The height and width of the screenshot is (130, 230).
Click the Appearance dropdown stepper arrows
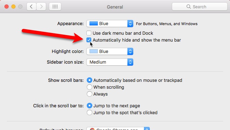pyautogui.click(x=130, y=24)
